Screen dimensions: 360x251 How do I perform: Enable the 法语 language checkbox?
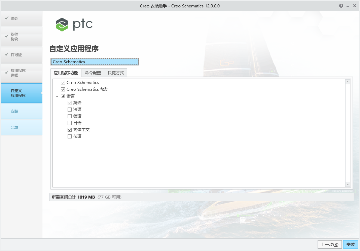coord(70,110)
